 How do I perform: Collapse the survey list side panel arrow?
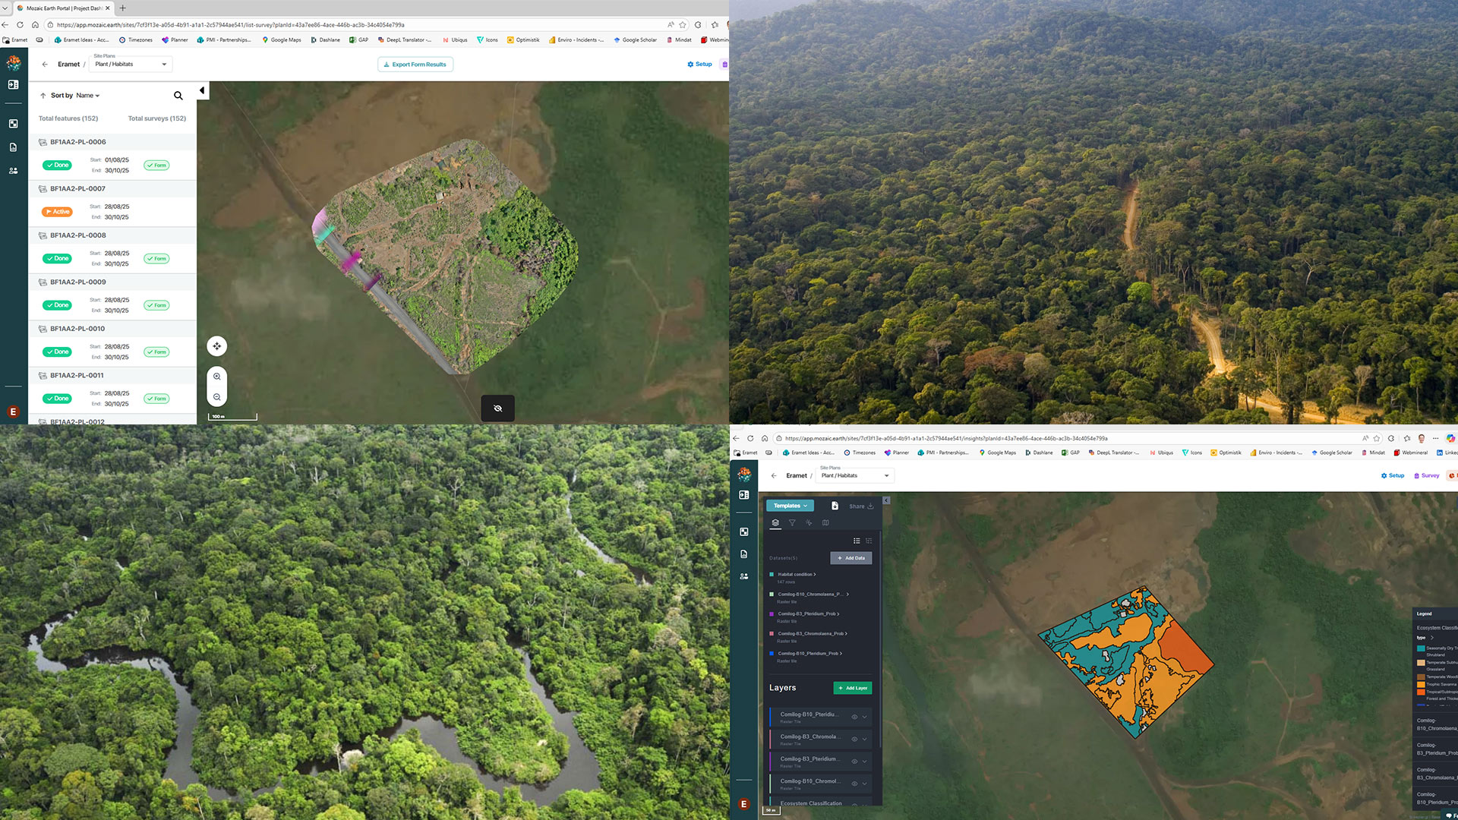[202, 90]
